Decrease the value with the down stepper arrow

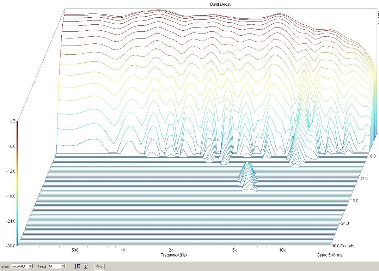tap(85, 267)
